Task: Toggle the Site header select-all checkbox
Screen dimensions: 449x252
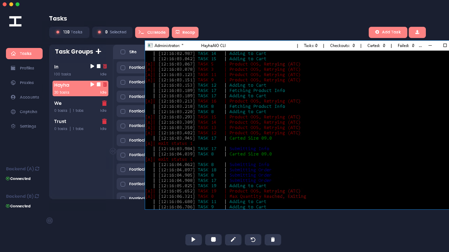Action: click(x=123, y=52)
